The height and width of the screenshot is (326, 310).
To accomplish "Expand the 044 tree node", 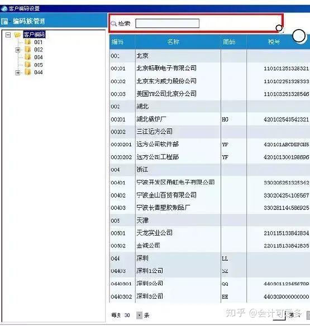I will 18,73.
